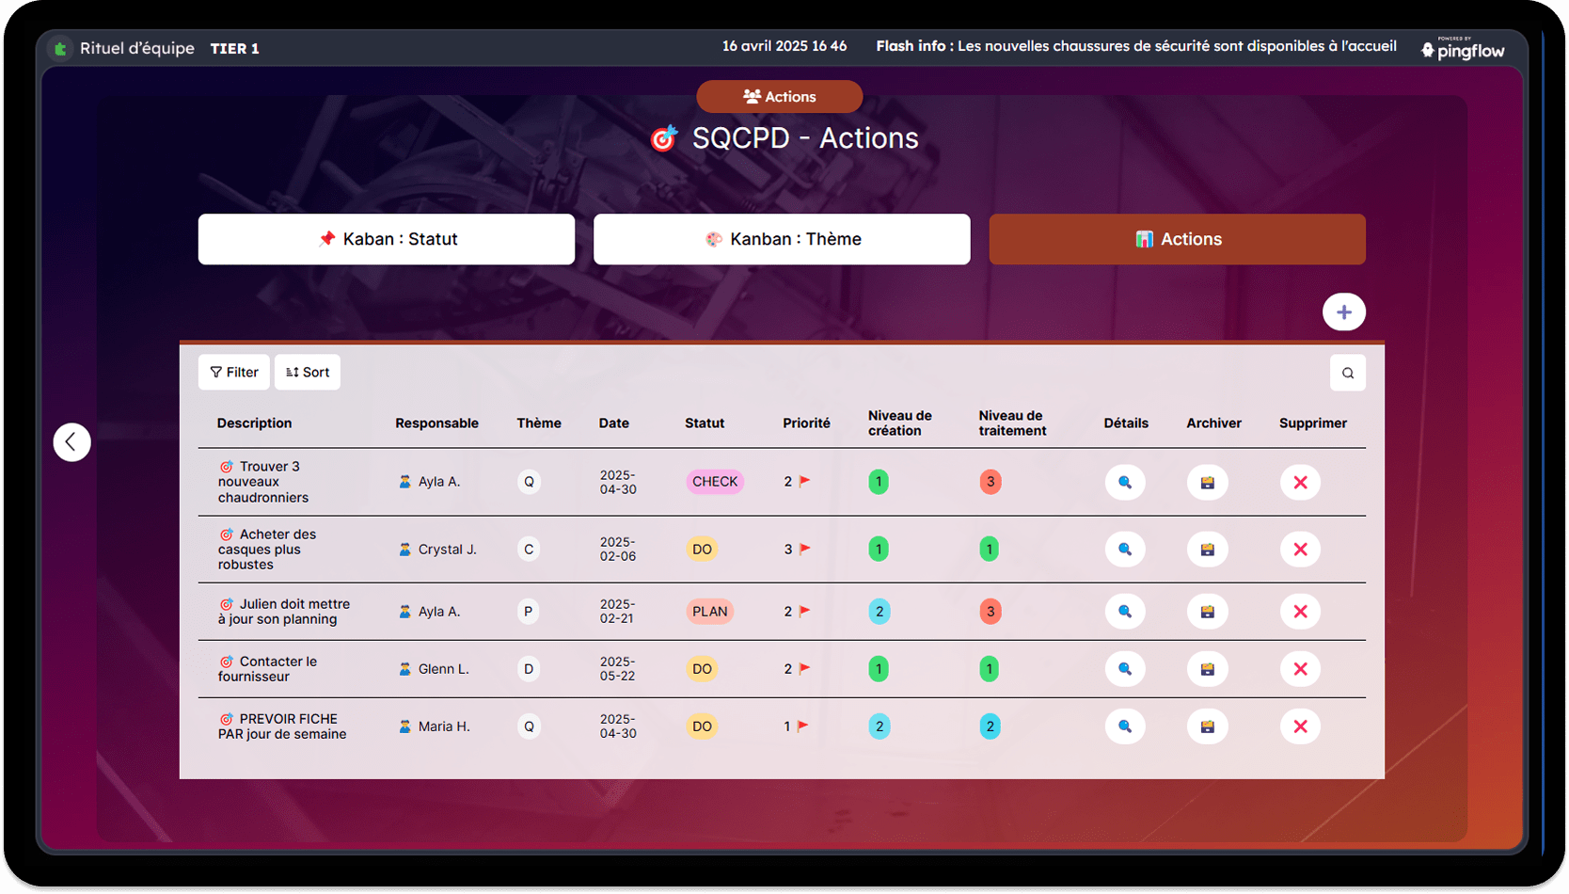Delete the Acheter des casques plus robustes row
Screen dimensions: 1569x894
point(1300,550)
